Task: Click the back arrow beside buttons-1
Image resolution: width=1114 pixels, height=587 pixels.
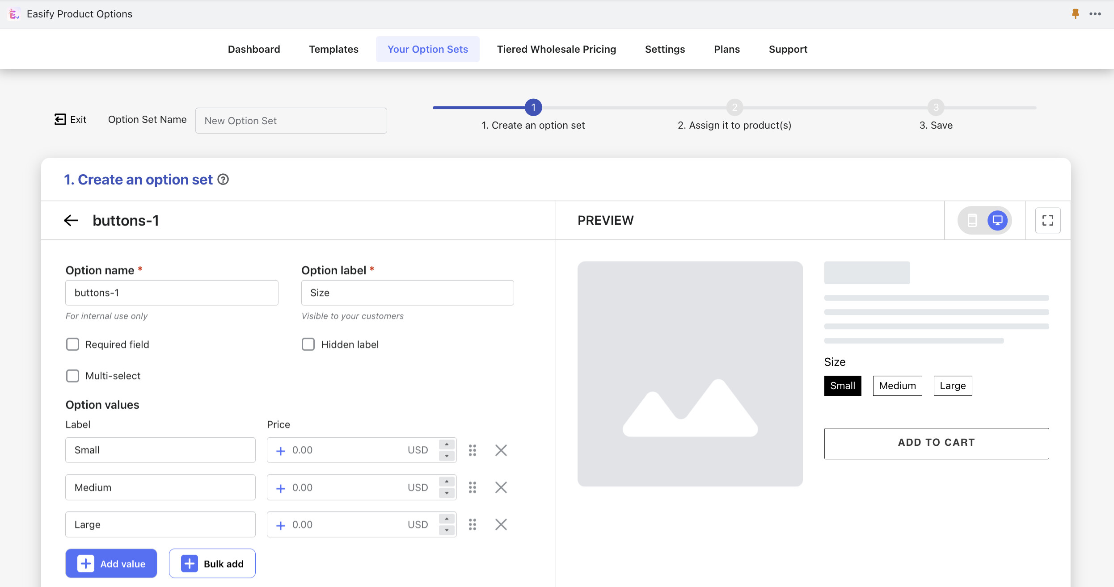Action: pos(71,220)
